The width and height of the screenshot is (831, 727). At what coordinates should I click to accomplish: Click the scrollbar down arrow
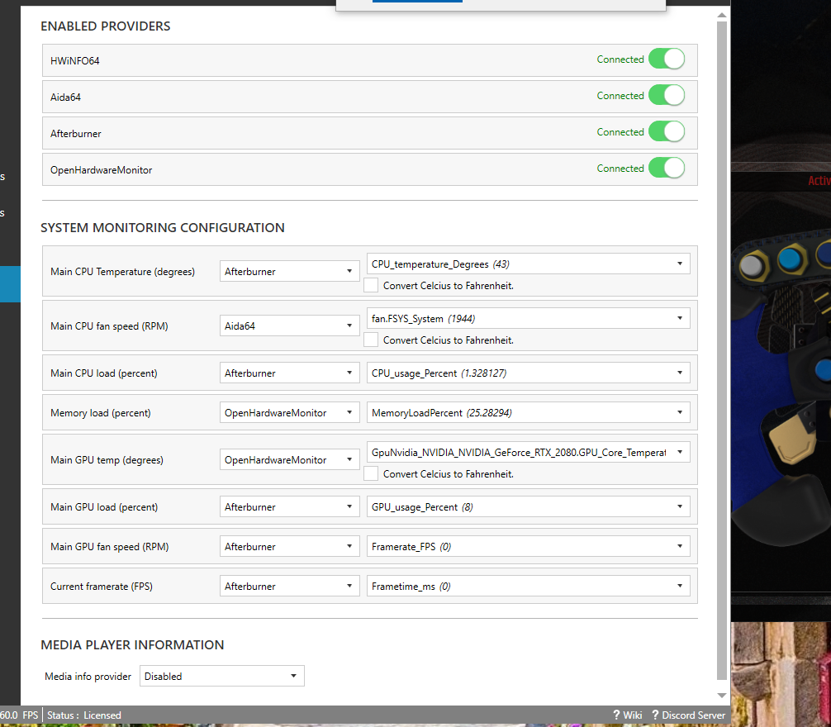pyautogui.click(x=722, y=696)
